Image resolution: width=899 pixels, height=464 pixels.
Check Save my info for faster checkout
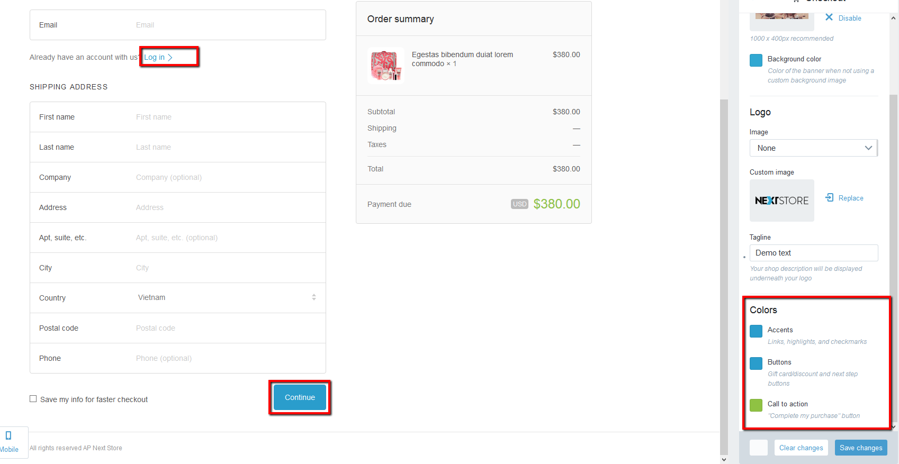point(33,399)
